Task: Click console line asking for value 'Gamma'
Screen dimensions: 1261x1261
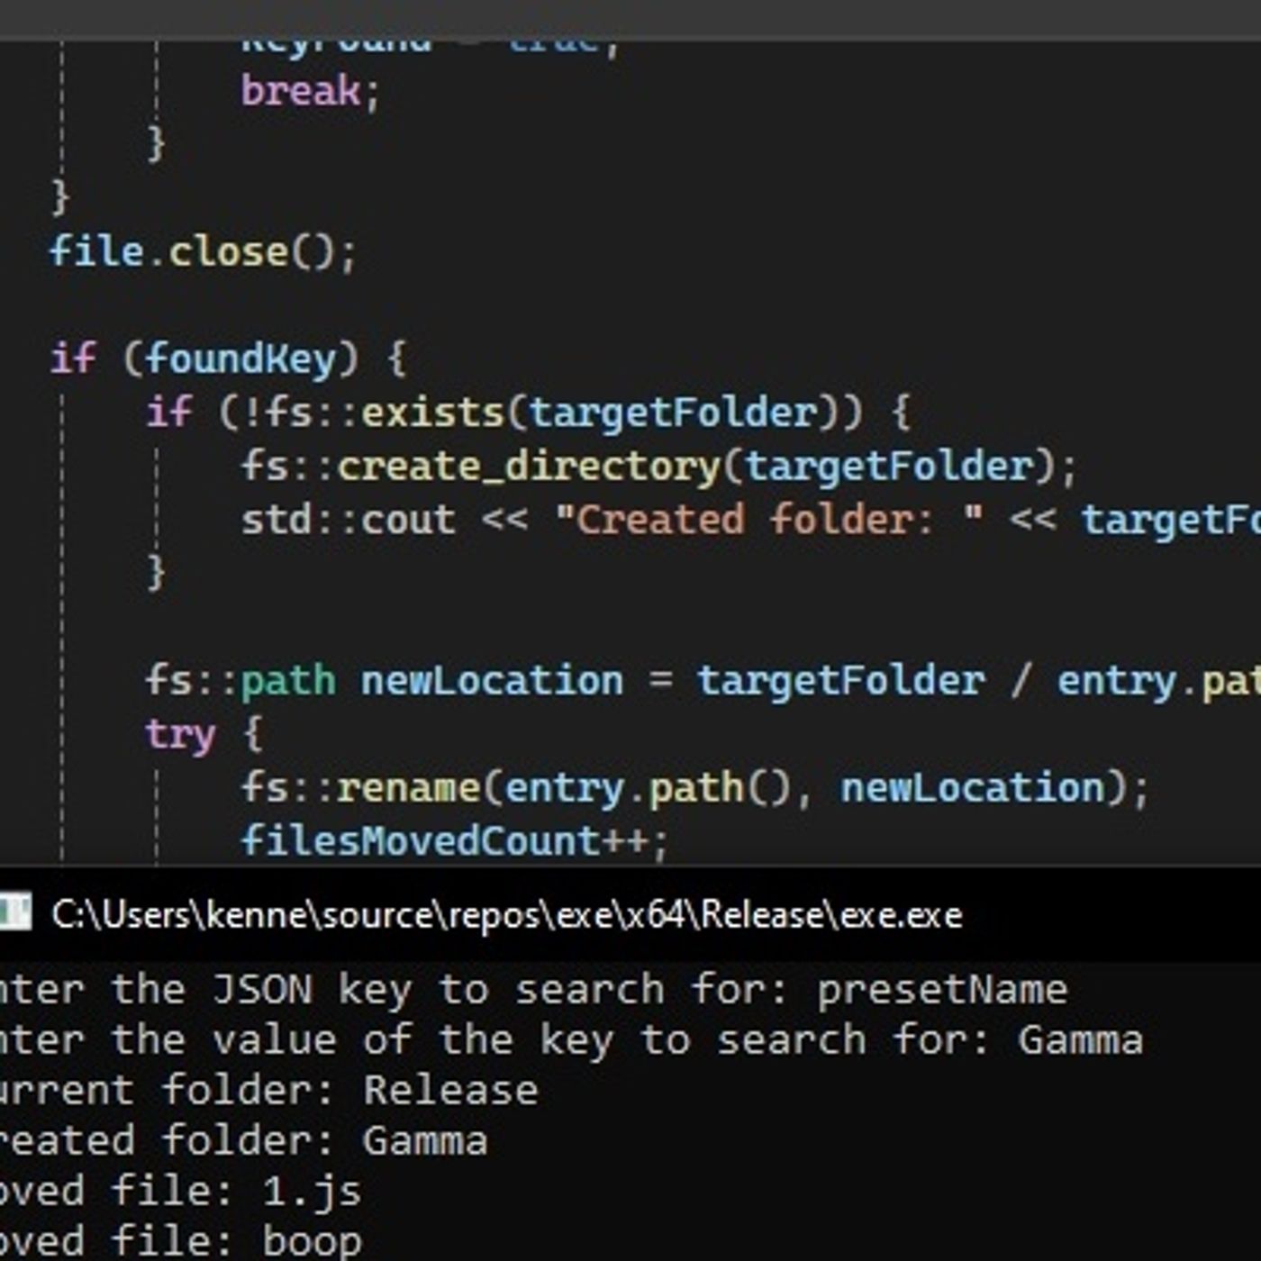Action: tap(572, 1040)
